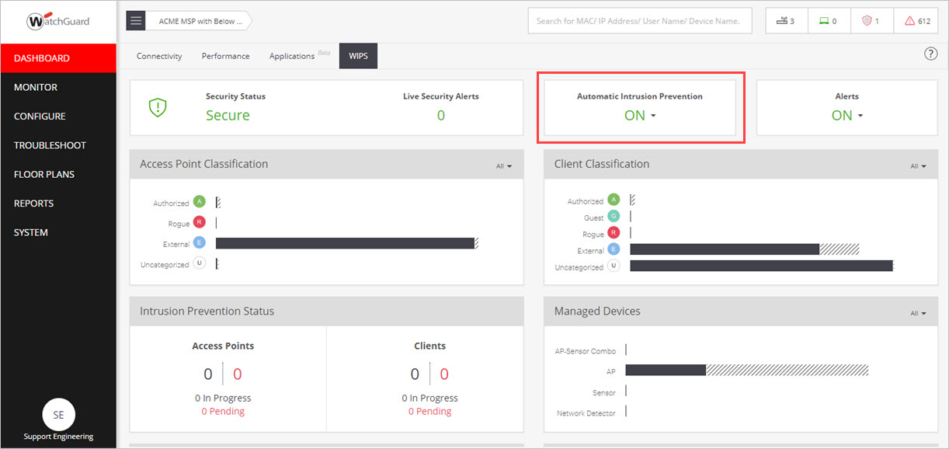Switch to the Connectivity tab
The height and width of the screenshot is (449, 949).
[159, 55]
